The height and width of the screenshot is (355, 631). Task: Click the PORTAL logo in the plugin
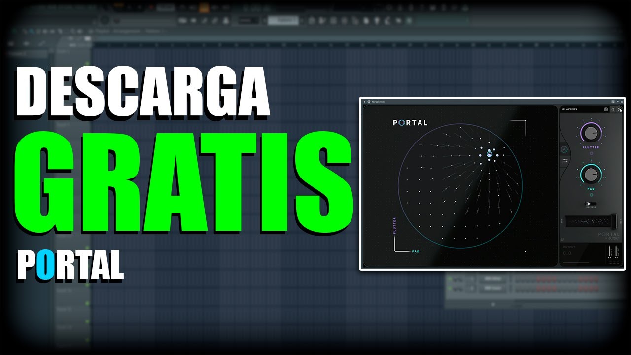pyautogui.click(x=410, y=123)
